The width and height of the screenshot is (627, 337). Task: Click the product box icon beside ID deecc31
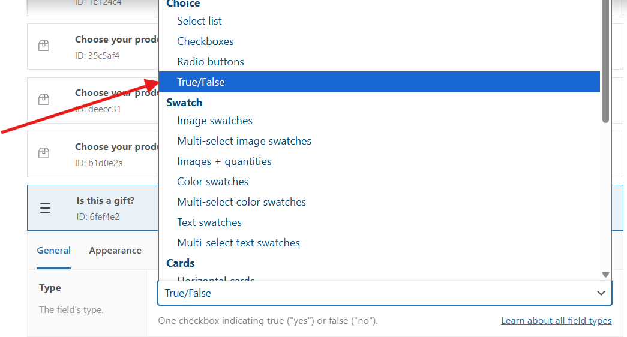click(44, 99)
